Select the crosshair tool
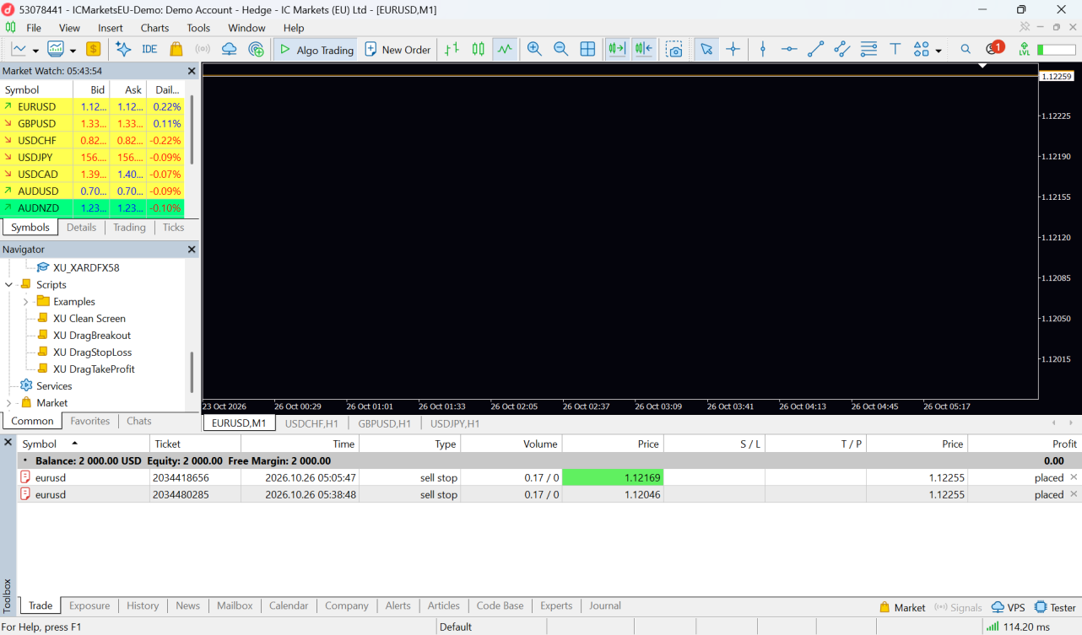The width and height of the screenshot is (1082, 635). (x=733, y=50)
